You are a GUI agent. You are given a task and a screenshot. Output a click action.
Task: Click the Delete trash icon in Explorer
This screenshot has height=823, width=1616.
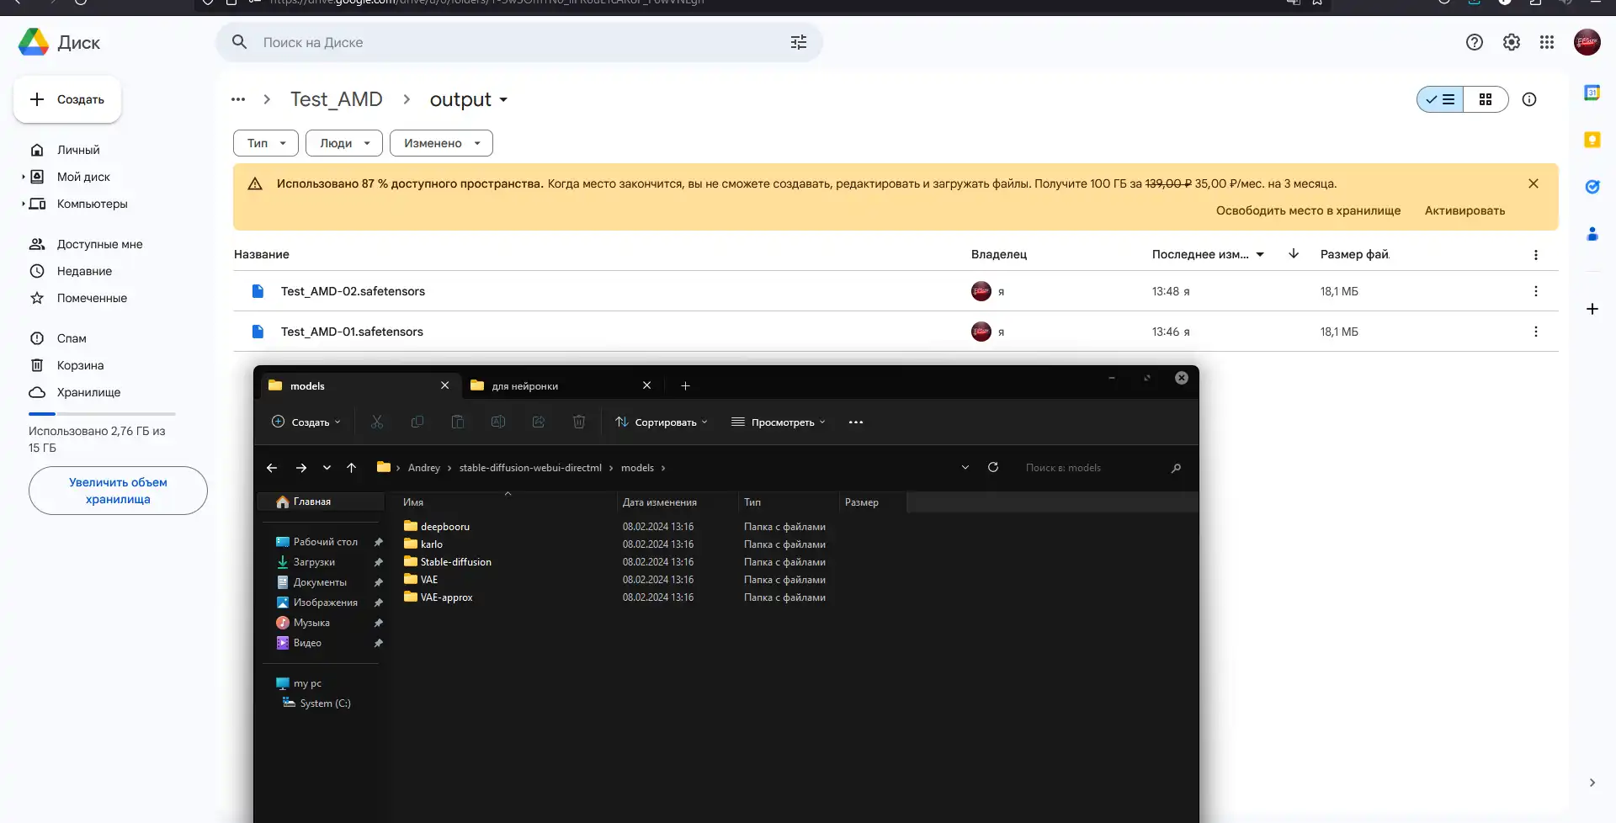pyautogui.click(x=579, y=422)
